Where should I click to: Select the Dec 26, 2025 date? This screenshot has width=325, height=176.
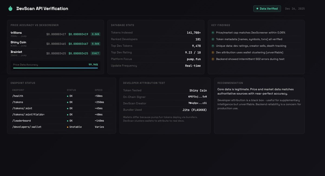[295, 9]
